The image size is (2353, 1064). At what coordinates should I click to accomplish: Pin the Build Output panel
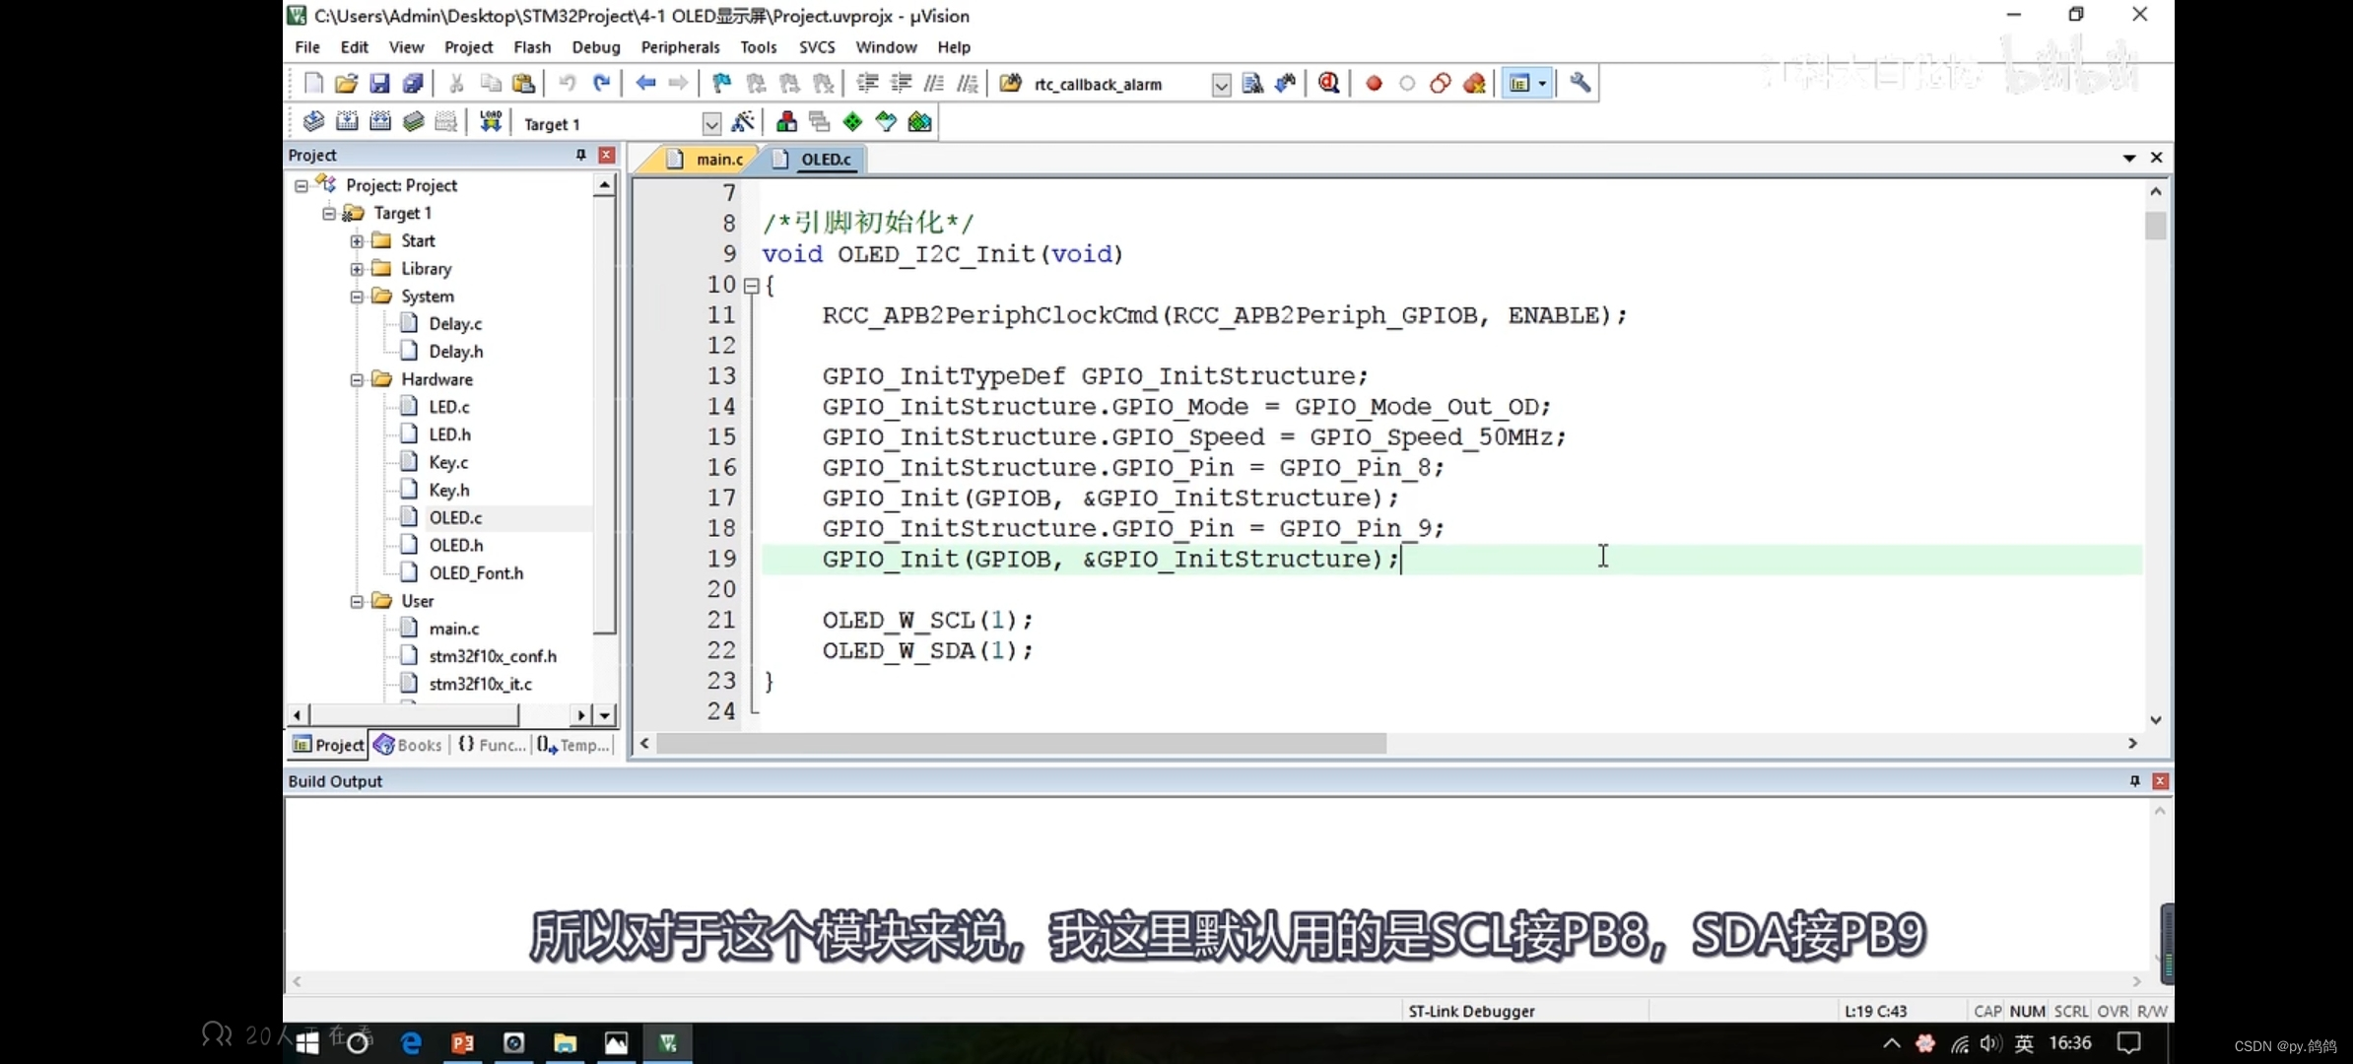[2134, 781]
